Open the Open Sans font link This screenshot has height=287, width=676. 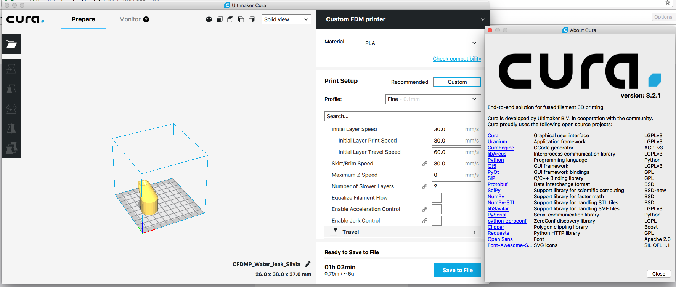pos(500,239)
